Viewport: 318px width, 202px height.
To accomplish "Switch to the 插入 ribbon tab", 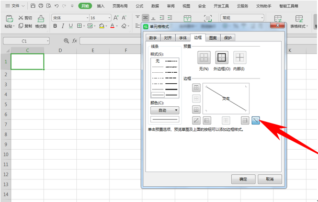I will pos(100,6).
